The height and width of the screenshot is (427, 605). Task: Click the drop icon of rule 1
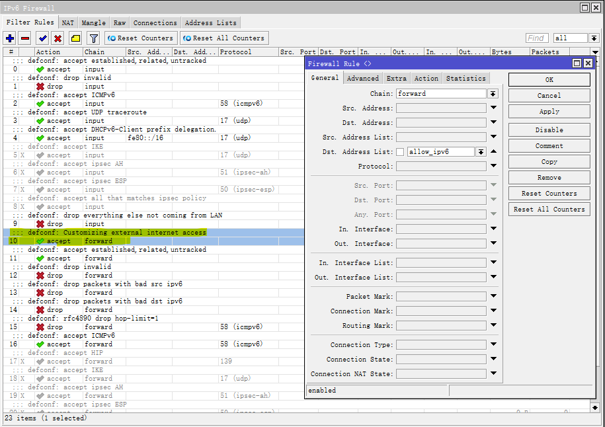tap(40, 87)
